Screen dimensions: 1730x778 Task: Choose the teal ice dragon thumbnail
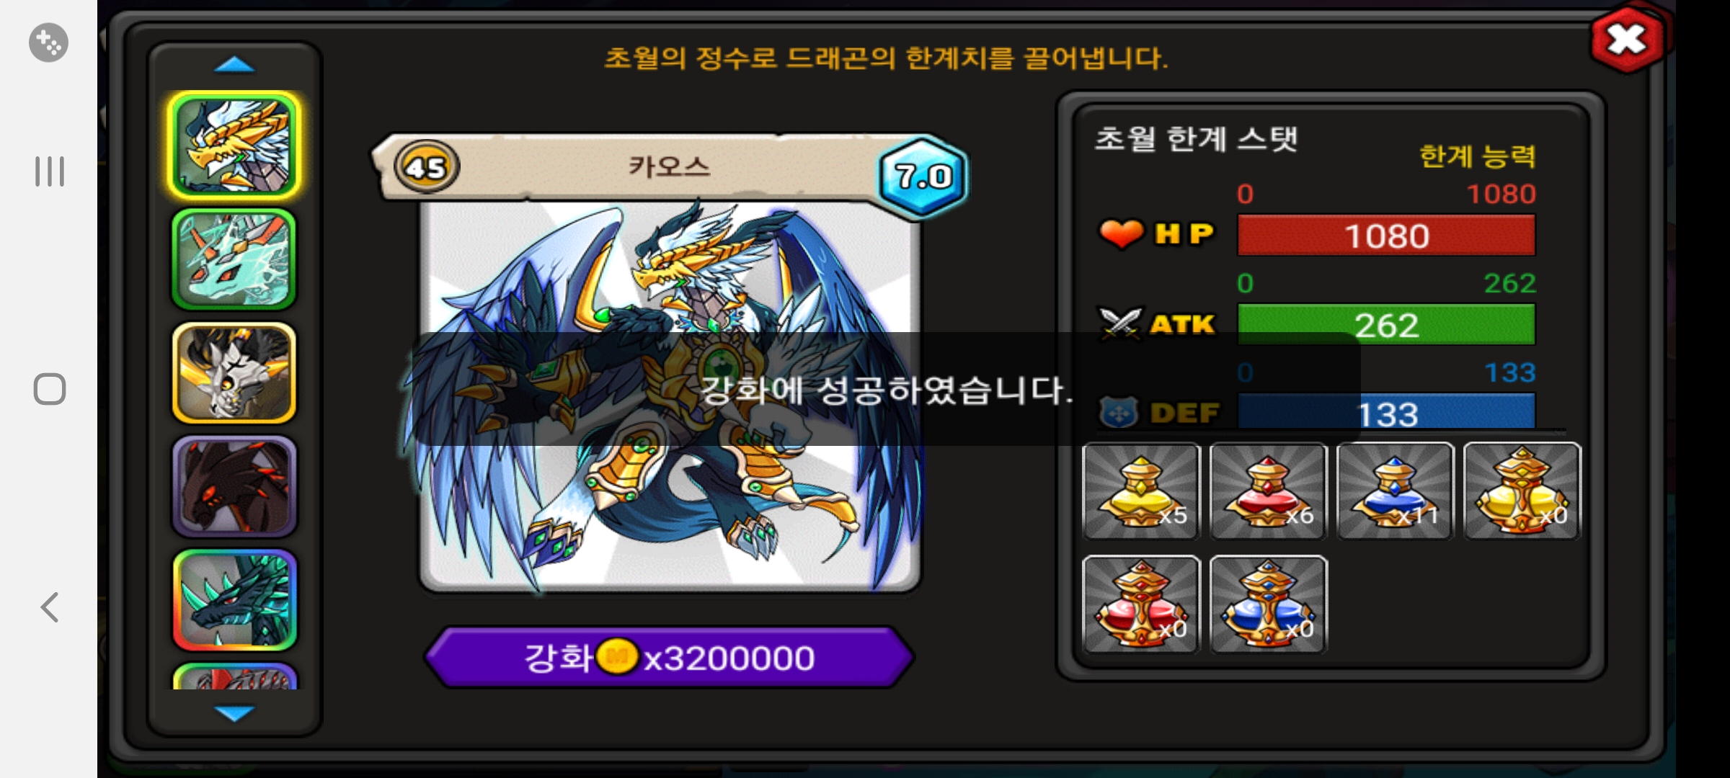pyautogui.click(x=234, y=259)
